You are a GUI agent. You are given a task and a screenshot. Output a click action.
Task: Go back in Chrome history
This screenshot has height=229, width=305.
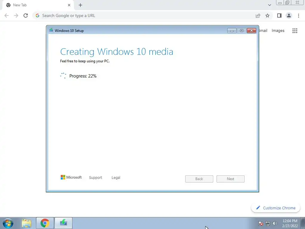point(7,16)
